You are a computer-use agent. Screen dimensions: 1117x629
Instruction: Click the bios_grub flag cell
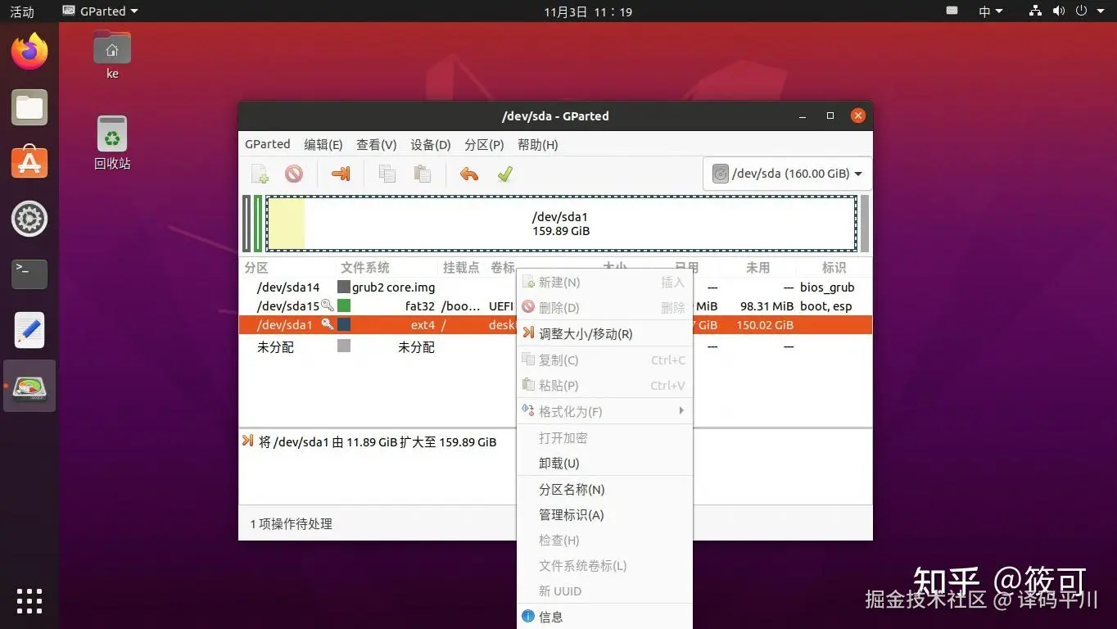pos(827,287)
